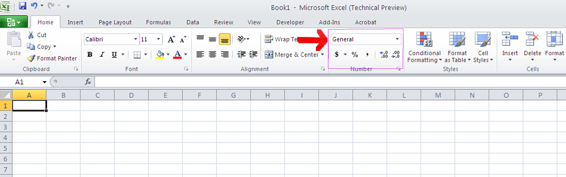Open the Formulas ribbon tab

click(158, 22)
